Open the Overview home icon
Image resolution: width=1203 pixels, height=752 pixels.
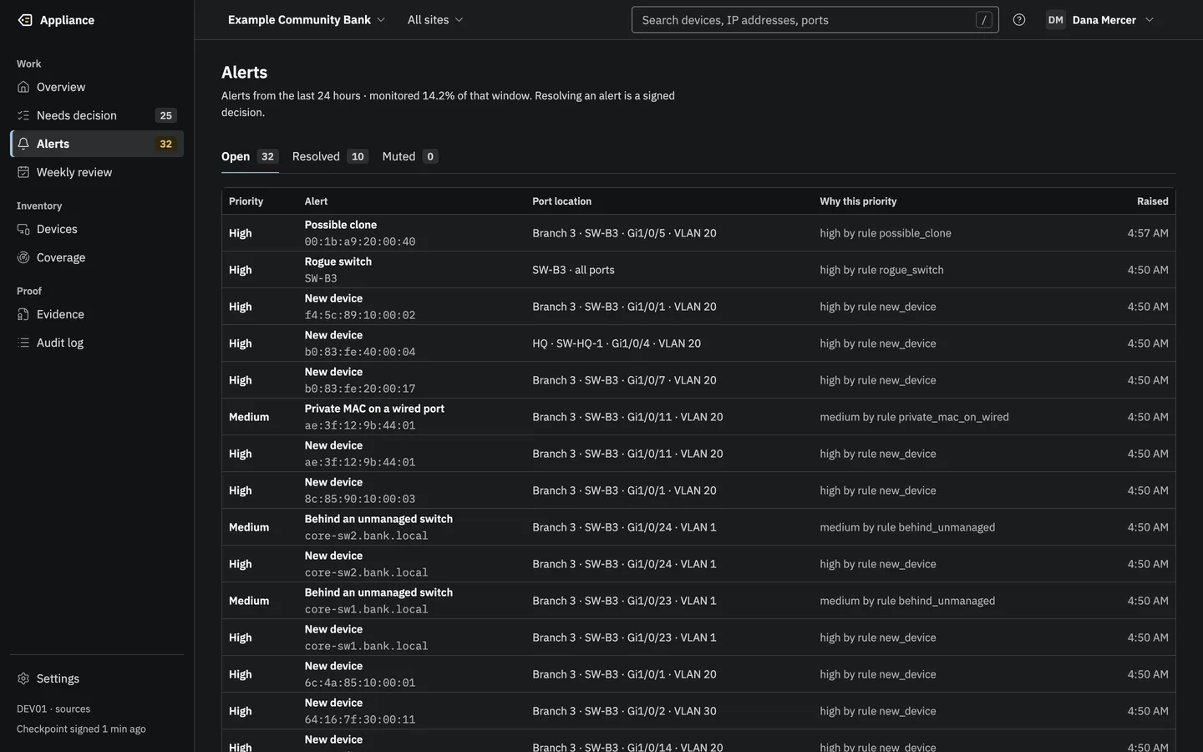point(23,87)
